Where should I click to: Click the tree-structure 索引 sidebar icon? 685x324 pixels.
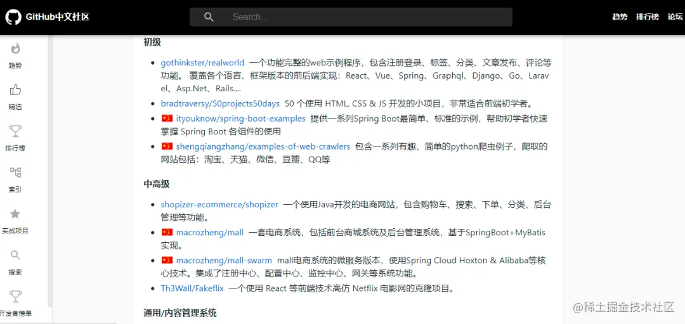15,172
